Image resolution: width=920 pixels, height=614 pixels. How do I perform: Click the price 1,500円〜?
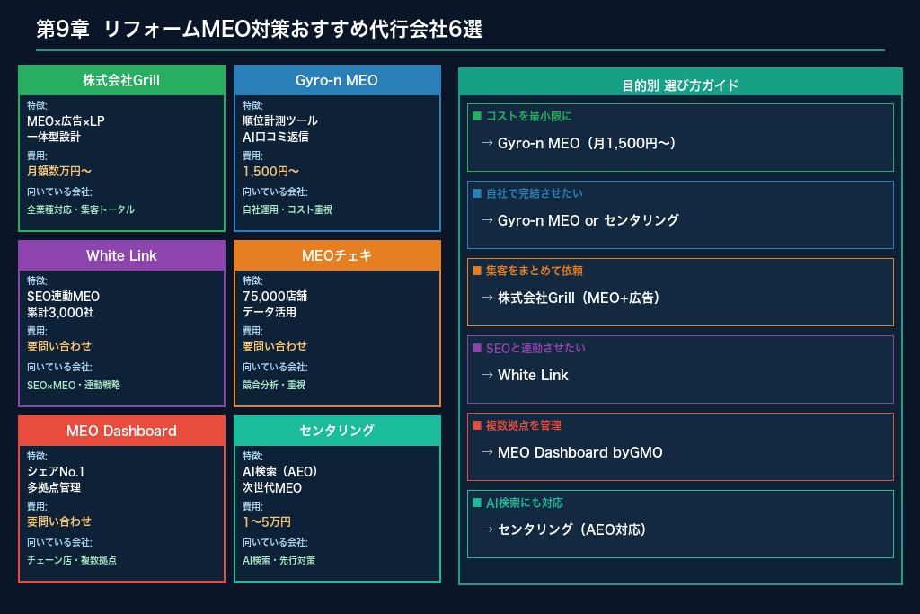271,172
